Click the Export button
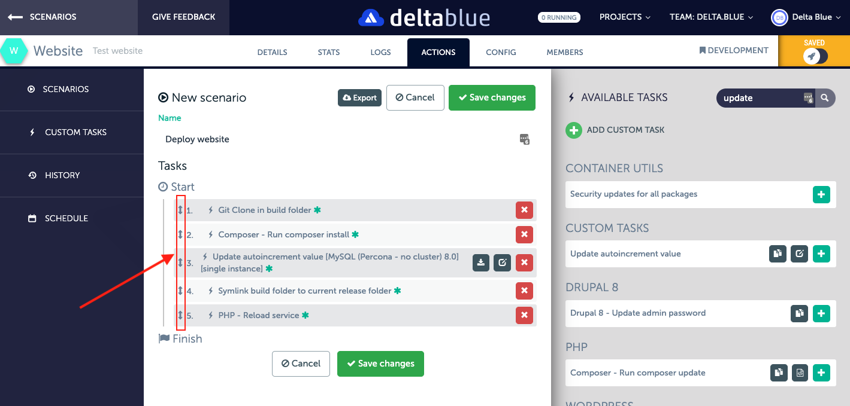850x406 pixels. 359,97
